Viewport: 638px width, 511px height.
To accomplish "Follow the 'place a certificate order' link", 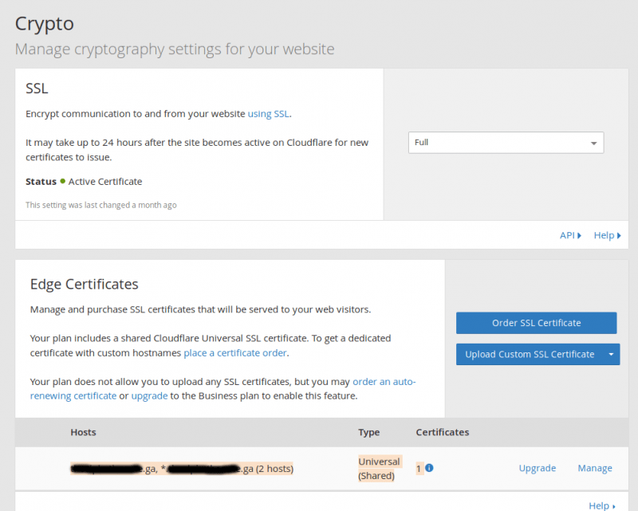I will point(235,353).
